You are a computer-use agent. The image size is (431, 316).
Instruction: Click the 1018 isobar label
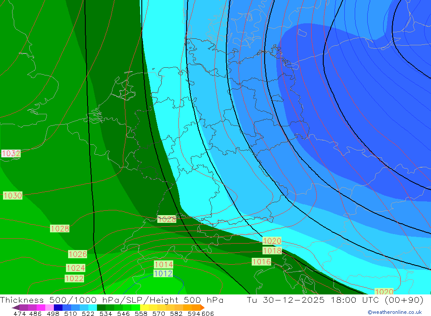[272, 250]
